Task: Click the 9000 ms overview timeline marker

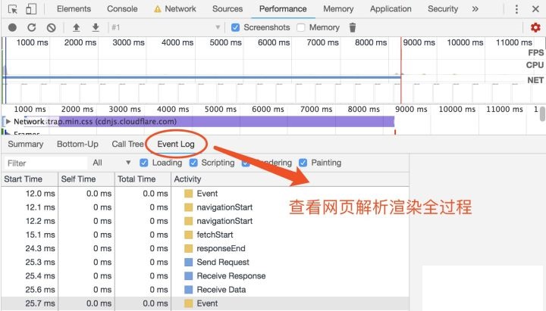Action: (x=419, y=42)
